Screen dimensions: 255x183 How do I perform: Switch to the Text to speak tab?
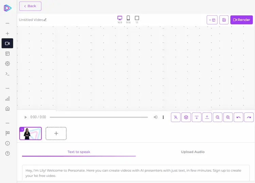(79, 152)
